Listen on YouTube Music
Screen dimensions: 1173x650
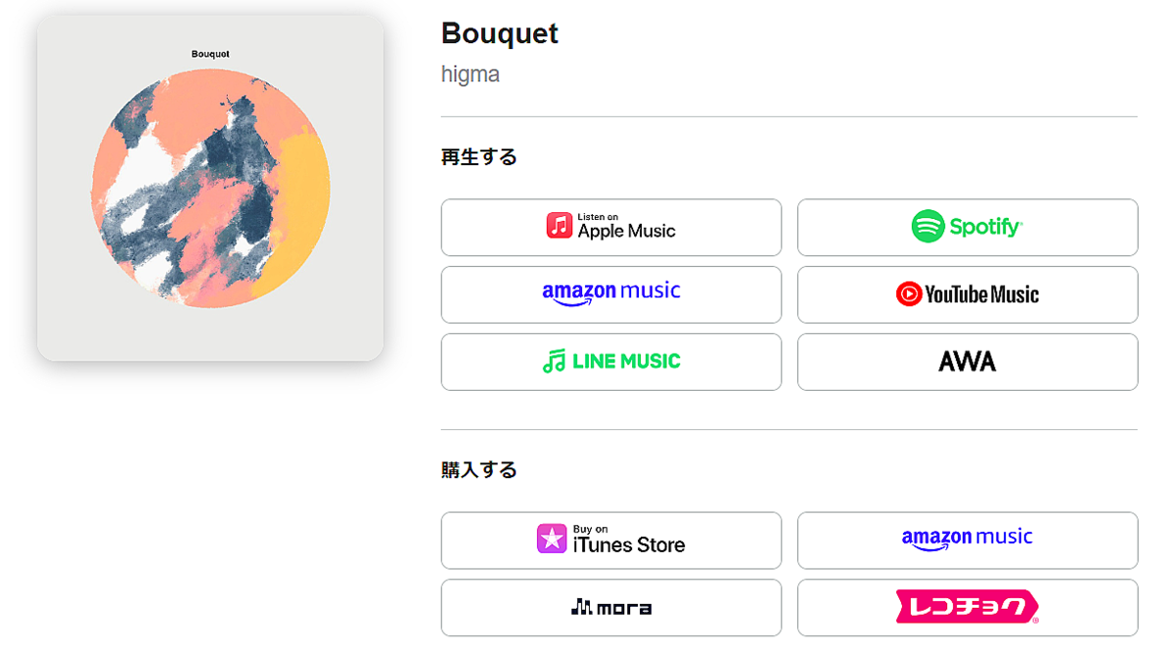click(967, 294)
